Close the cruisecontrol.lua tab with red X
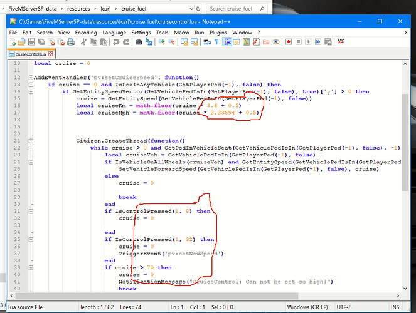 [x=50, y=54]
